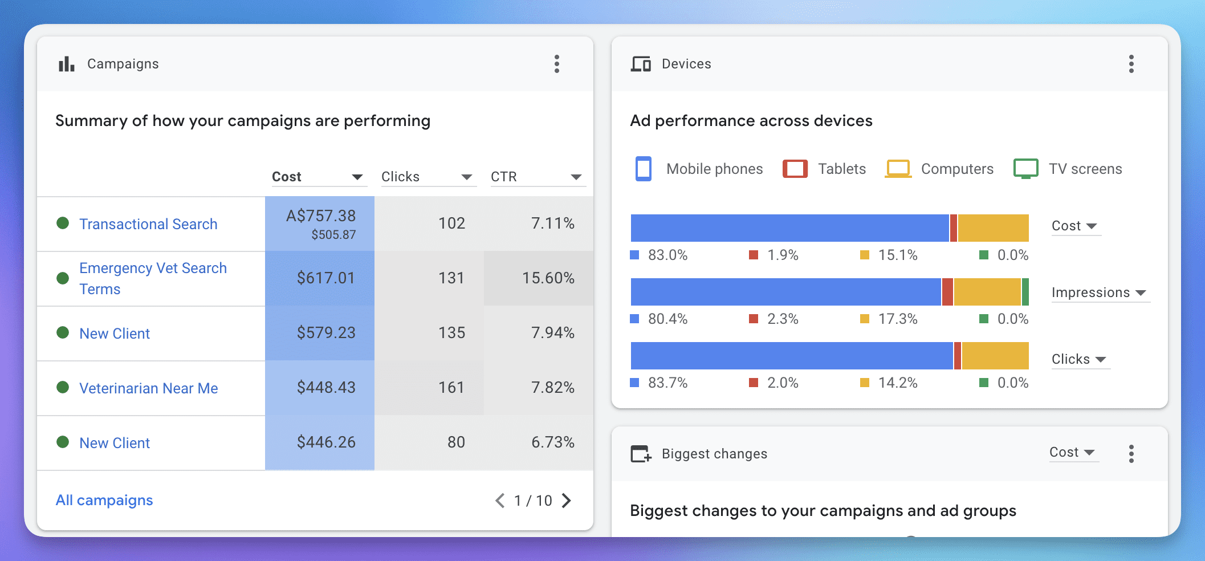The height and width of the screenshot is (561, 1205).
Task: Go to the previous campaigns page
Action: click(x=500, y=501)
